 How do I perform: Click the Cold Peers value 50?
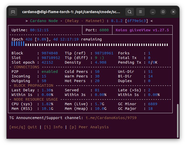tap(97, 72)
